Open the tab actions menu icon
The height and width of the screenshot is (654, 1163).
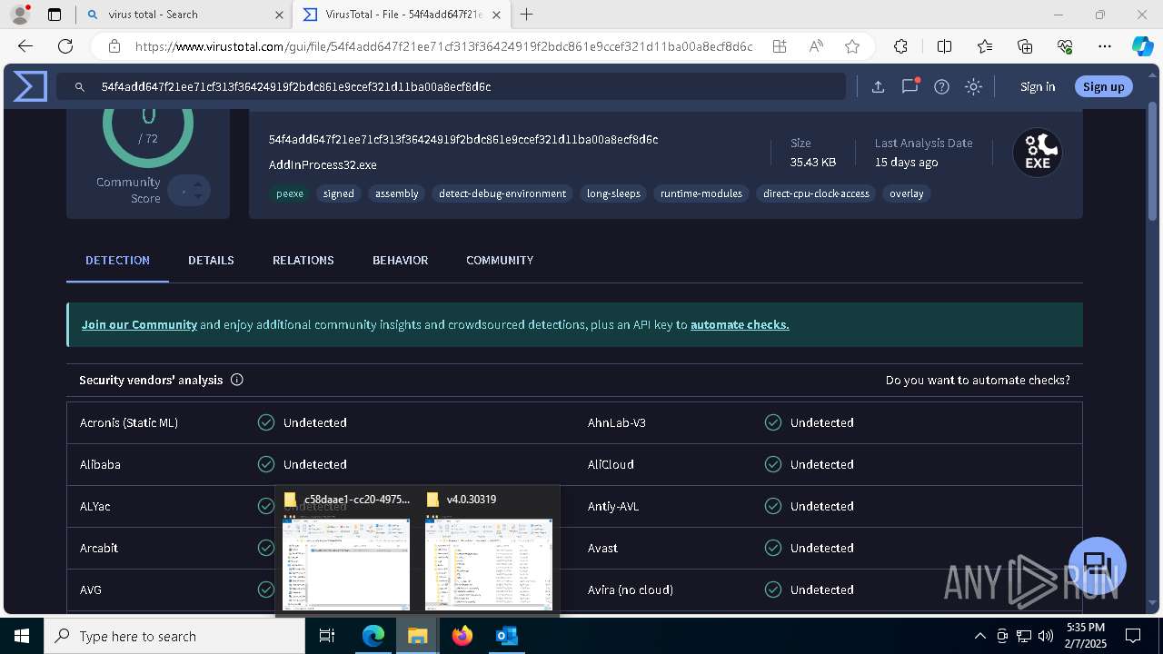54,15
